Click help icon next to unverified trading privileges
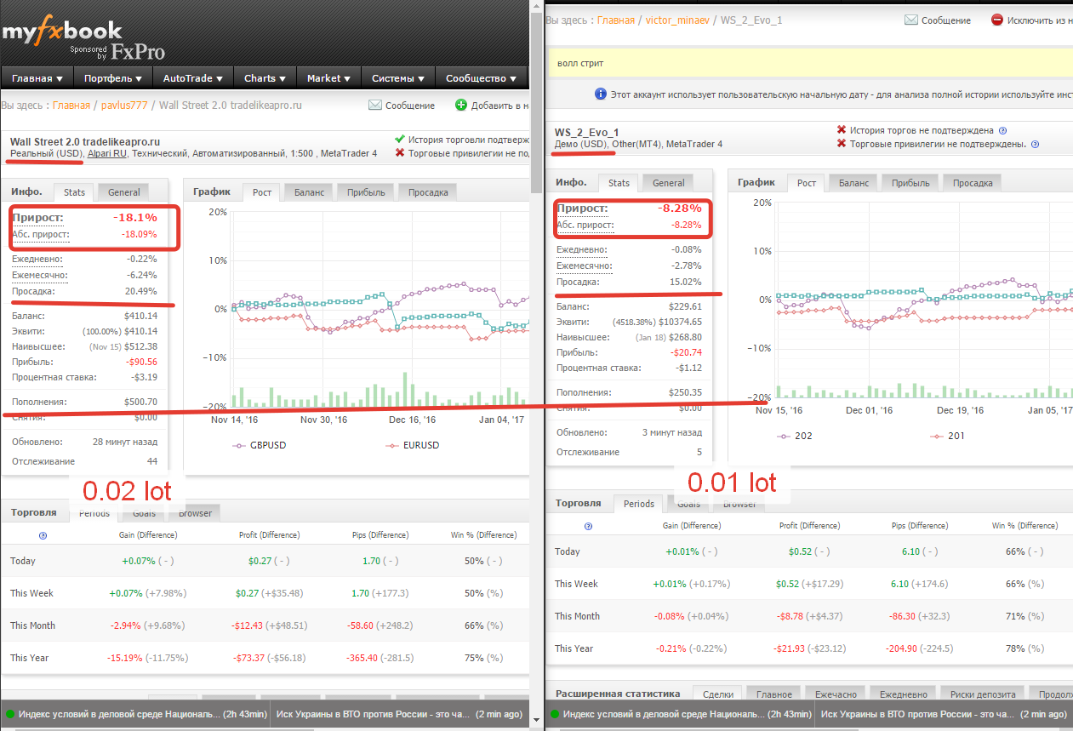The width and height of the screenshot is (1073, 731). (x=1035, y=145)
